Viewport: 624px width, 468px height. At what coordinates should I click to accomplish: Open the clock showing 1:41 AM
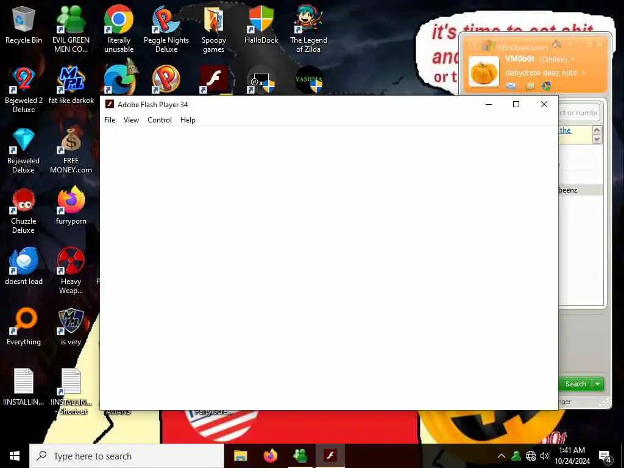click(x=572, y=456)
